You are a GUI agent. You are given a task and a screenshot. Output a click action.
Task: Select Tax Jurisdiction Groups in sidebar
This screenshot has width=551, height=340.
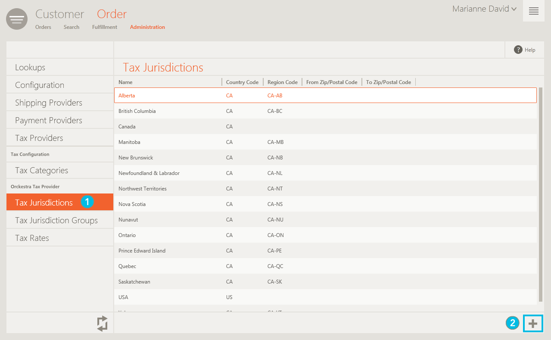tap(56, 221)
